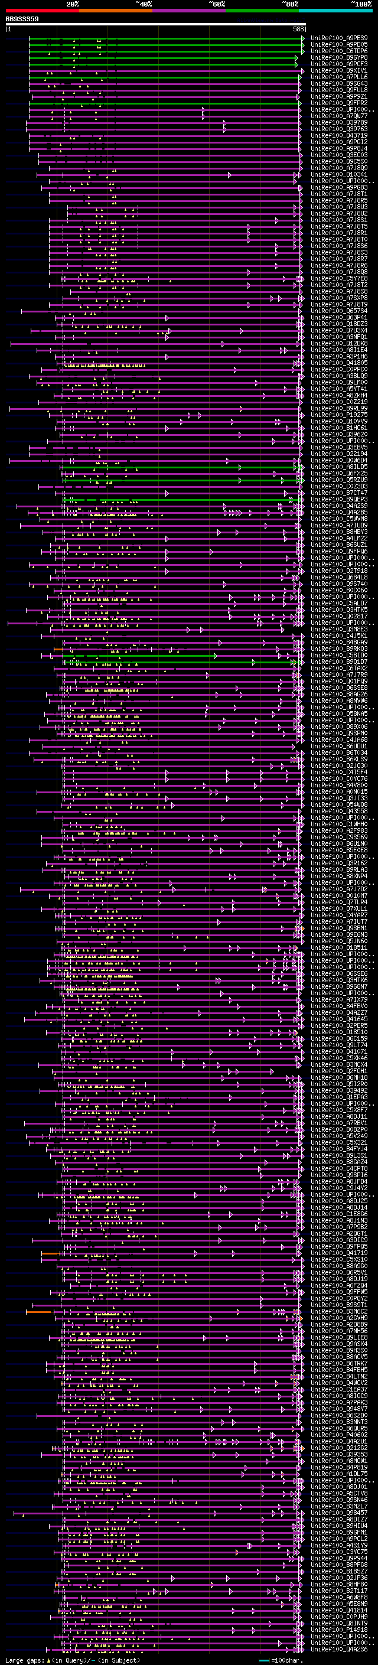
Task: Open hit UniRef100_C5WVM8
Action: pyautogui.click(x=339, y=519)
